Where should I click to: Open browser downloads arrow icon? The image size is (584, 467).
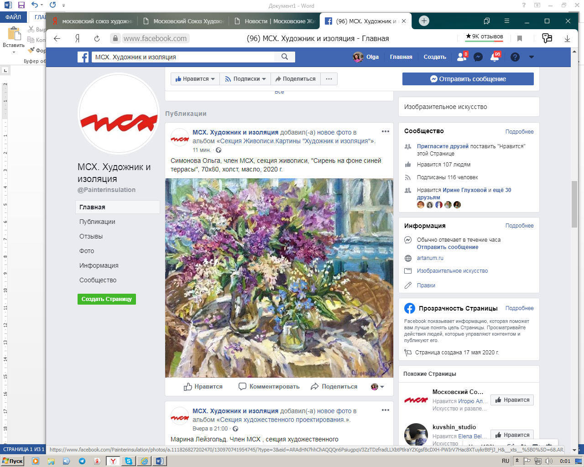(567, 39)
